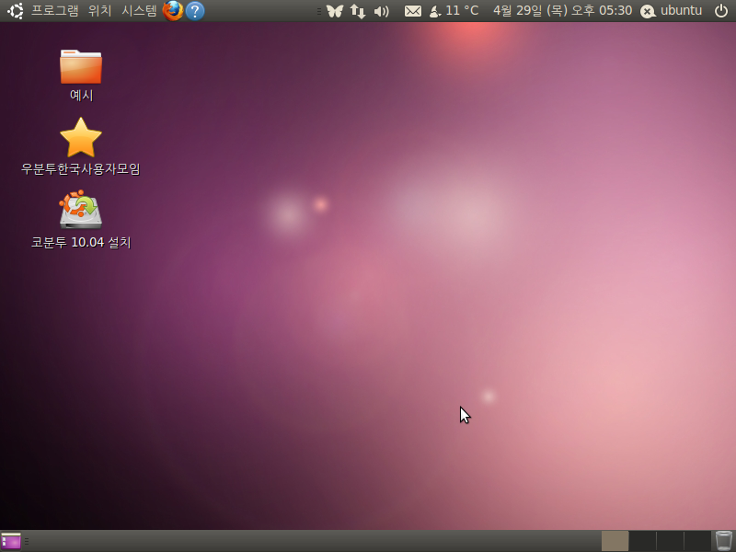
Task: Open the 예시 folder on desktop
Action: pos(81,67)
